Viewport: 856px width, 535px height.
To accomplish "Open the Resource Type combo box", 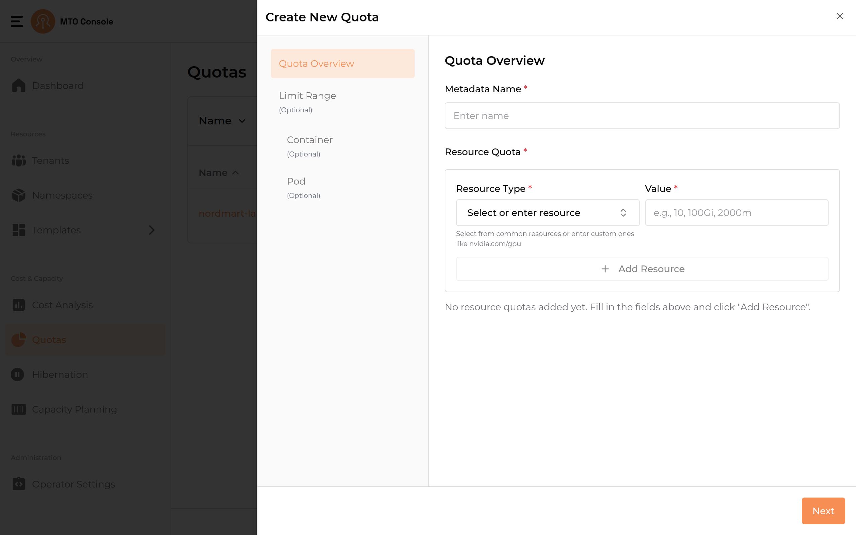I will (548, 213).
